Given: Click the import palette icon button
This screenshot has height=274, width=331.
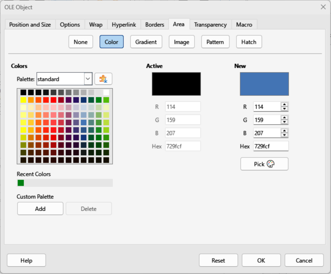Looking at the screenshot, I should click(103, 79).
